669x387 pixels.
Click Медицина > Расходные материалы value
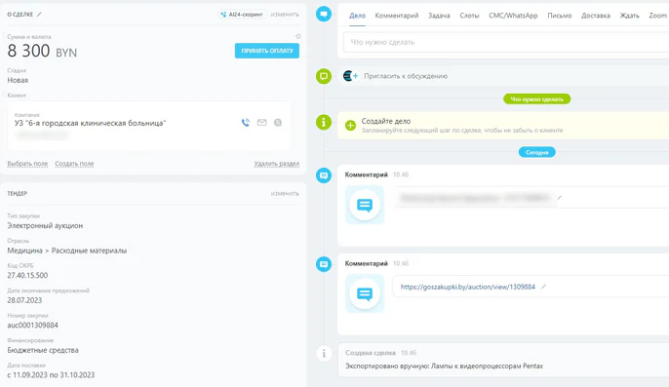pos(67,251)
